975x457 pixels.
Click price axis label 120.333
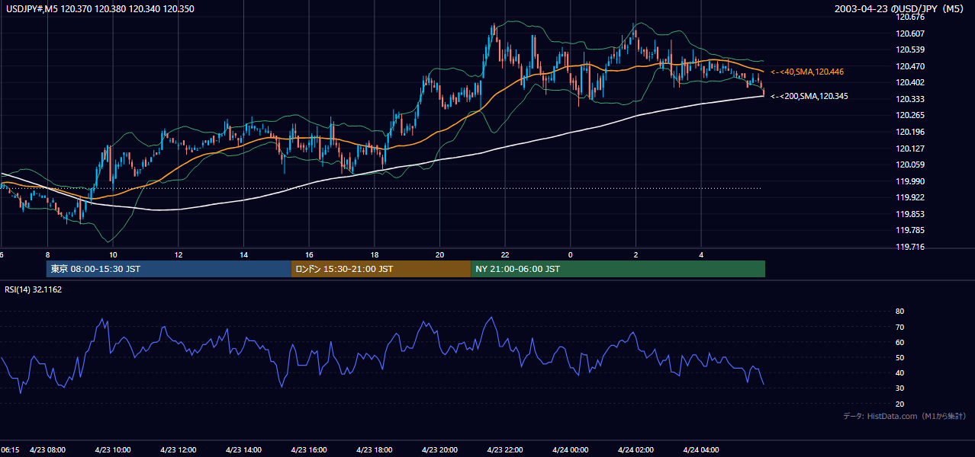pos(911,99)
